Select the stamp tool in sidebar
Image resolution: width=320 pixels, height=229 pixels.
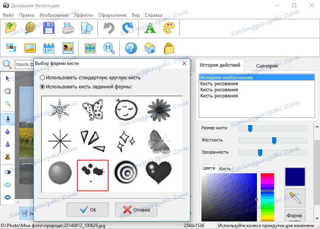[8, 157]
